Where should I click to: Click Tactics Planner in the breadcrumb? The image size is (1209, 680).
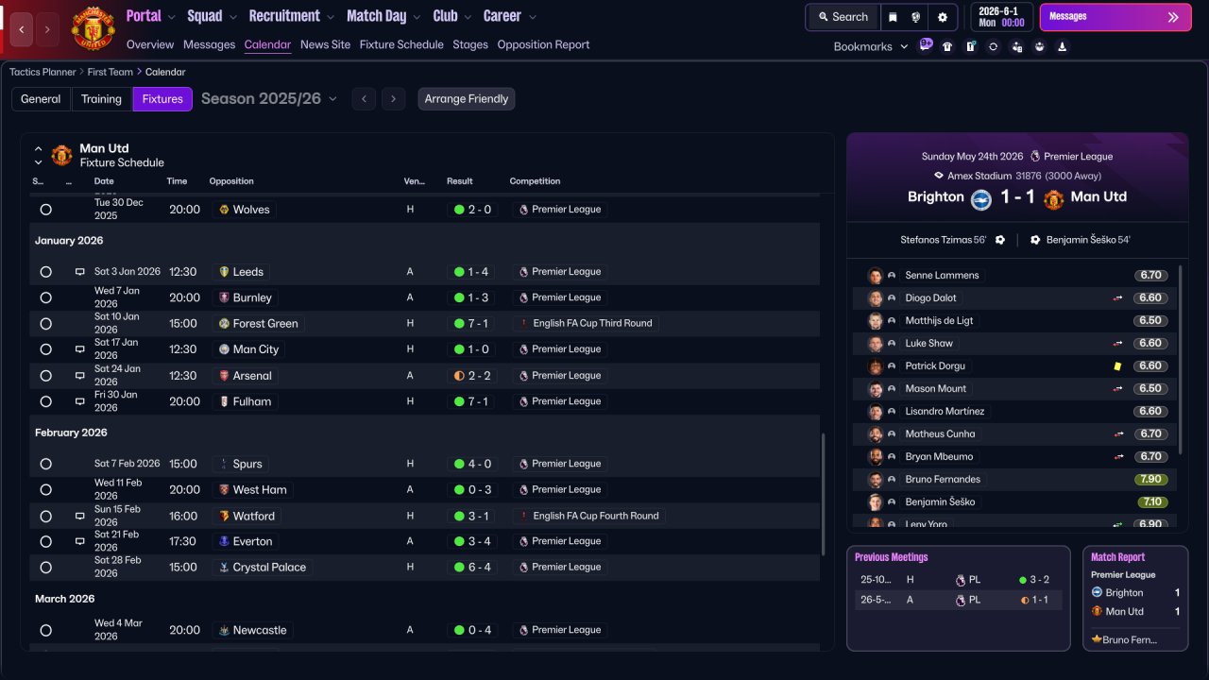pyautogui.click(x=43, y=72)
